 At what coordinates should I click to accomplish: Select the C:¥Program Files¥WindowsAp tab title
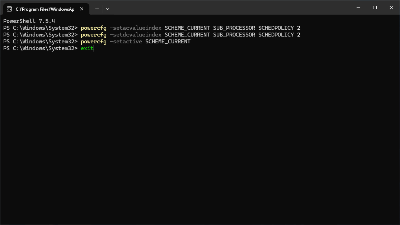[45, 9]
